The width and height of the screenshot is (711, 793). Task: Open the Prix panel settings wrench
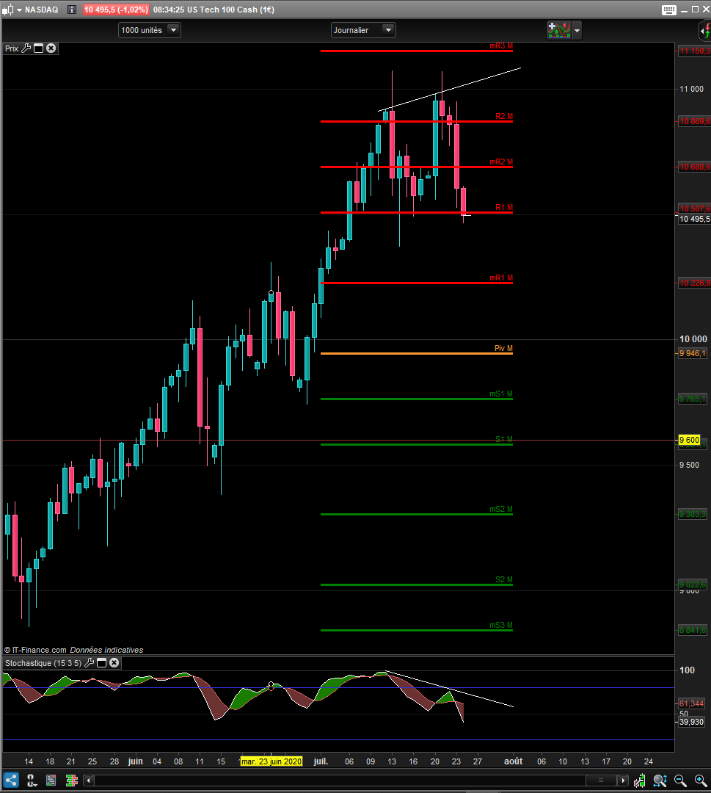click(26, 48)
